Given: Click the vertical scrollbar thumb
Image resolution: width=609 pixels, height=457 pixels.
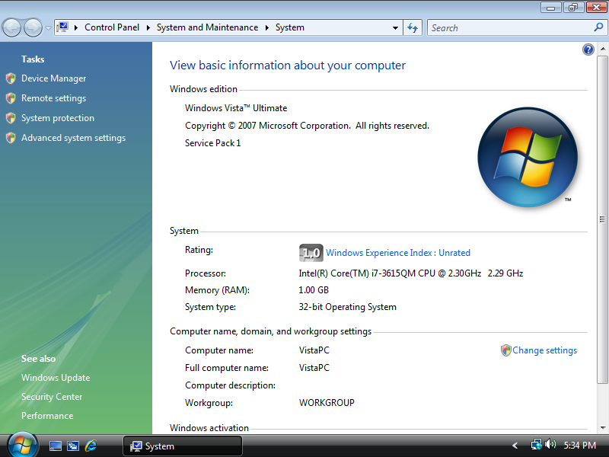Looking at the screenshot, I should (x=602, y=219).
